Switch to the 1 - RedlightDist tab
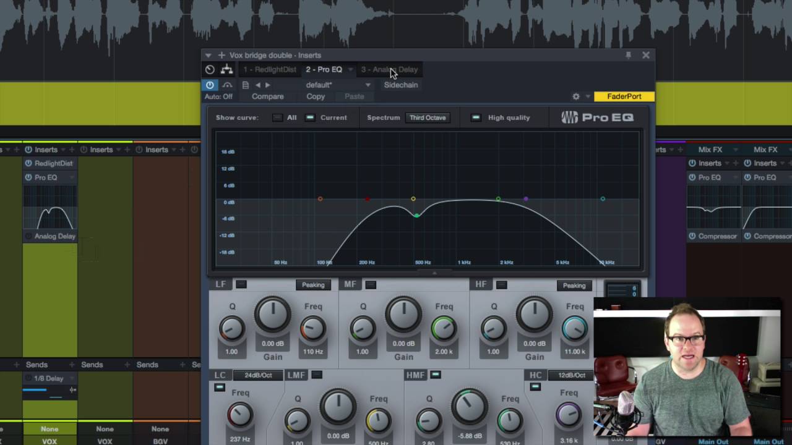Viewport: 792px width, 445px height. click(x=270, y=70)
